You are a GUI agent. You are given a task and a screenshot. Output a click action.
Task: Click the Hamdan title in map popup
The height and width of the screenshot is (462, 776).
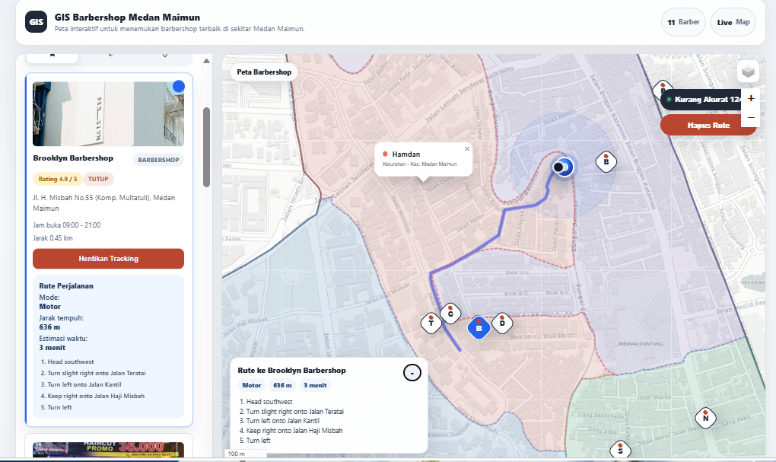[x=405, y=154]
